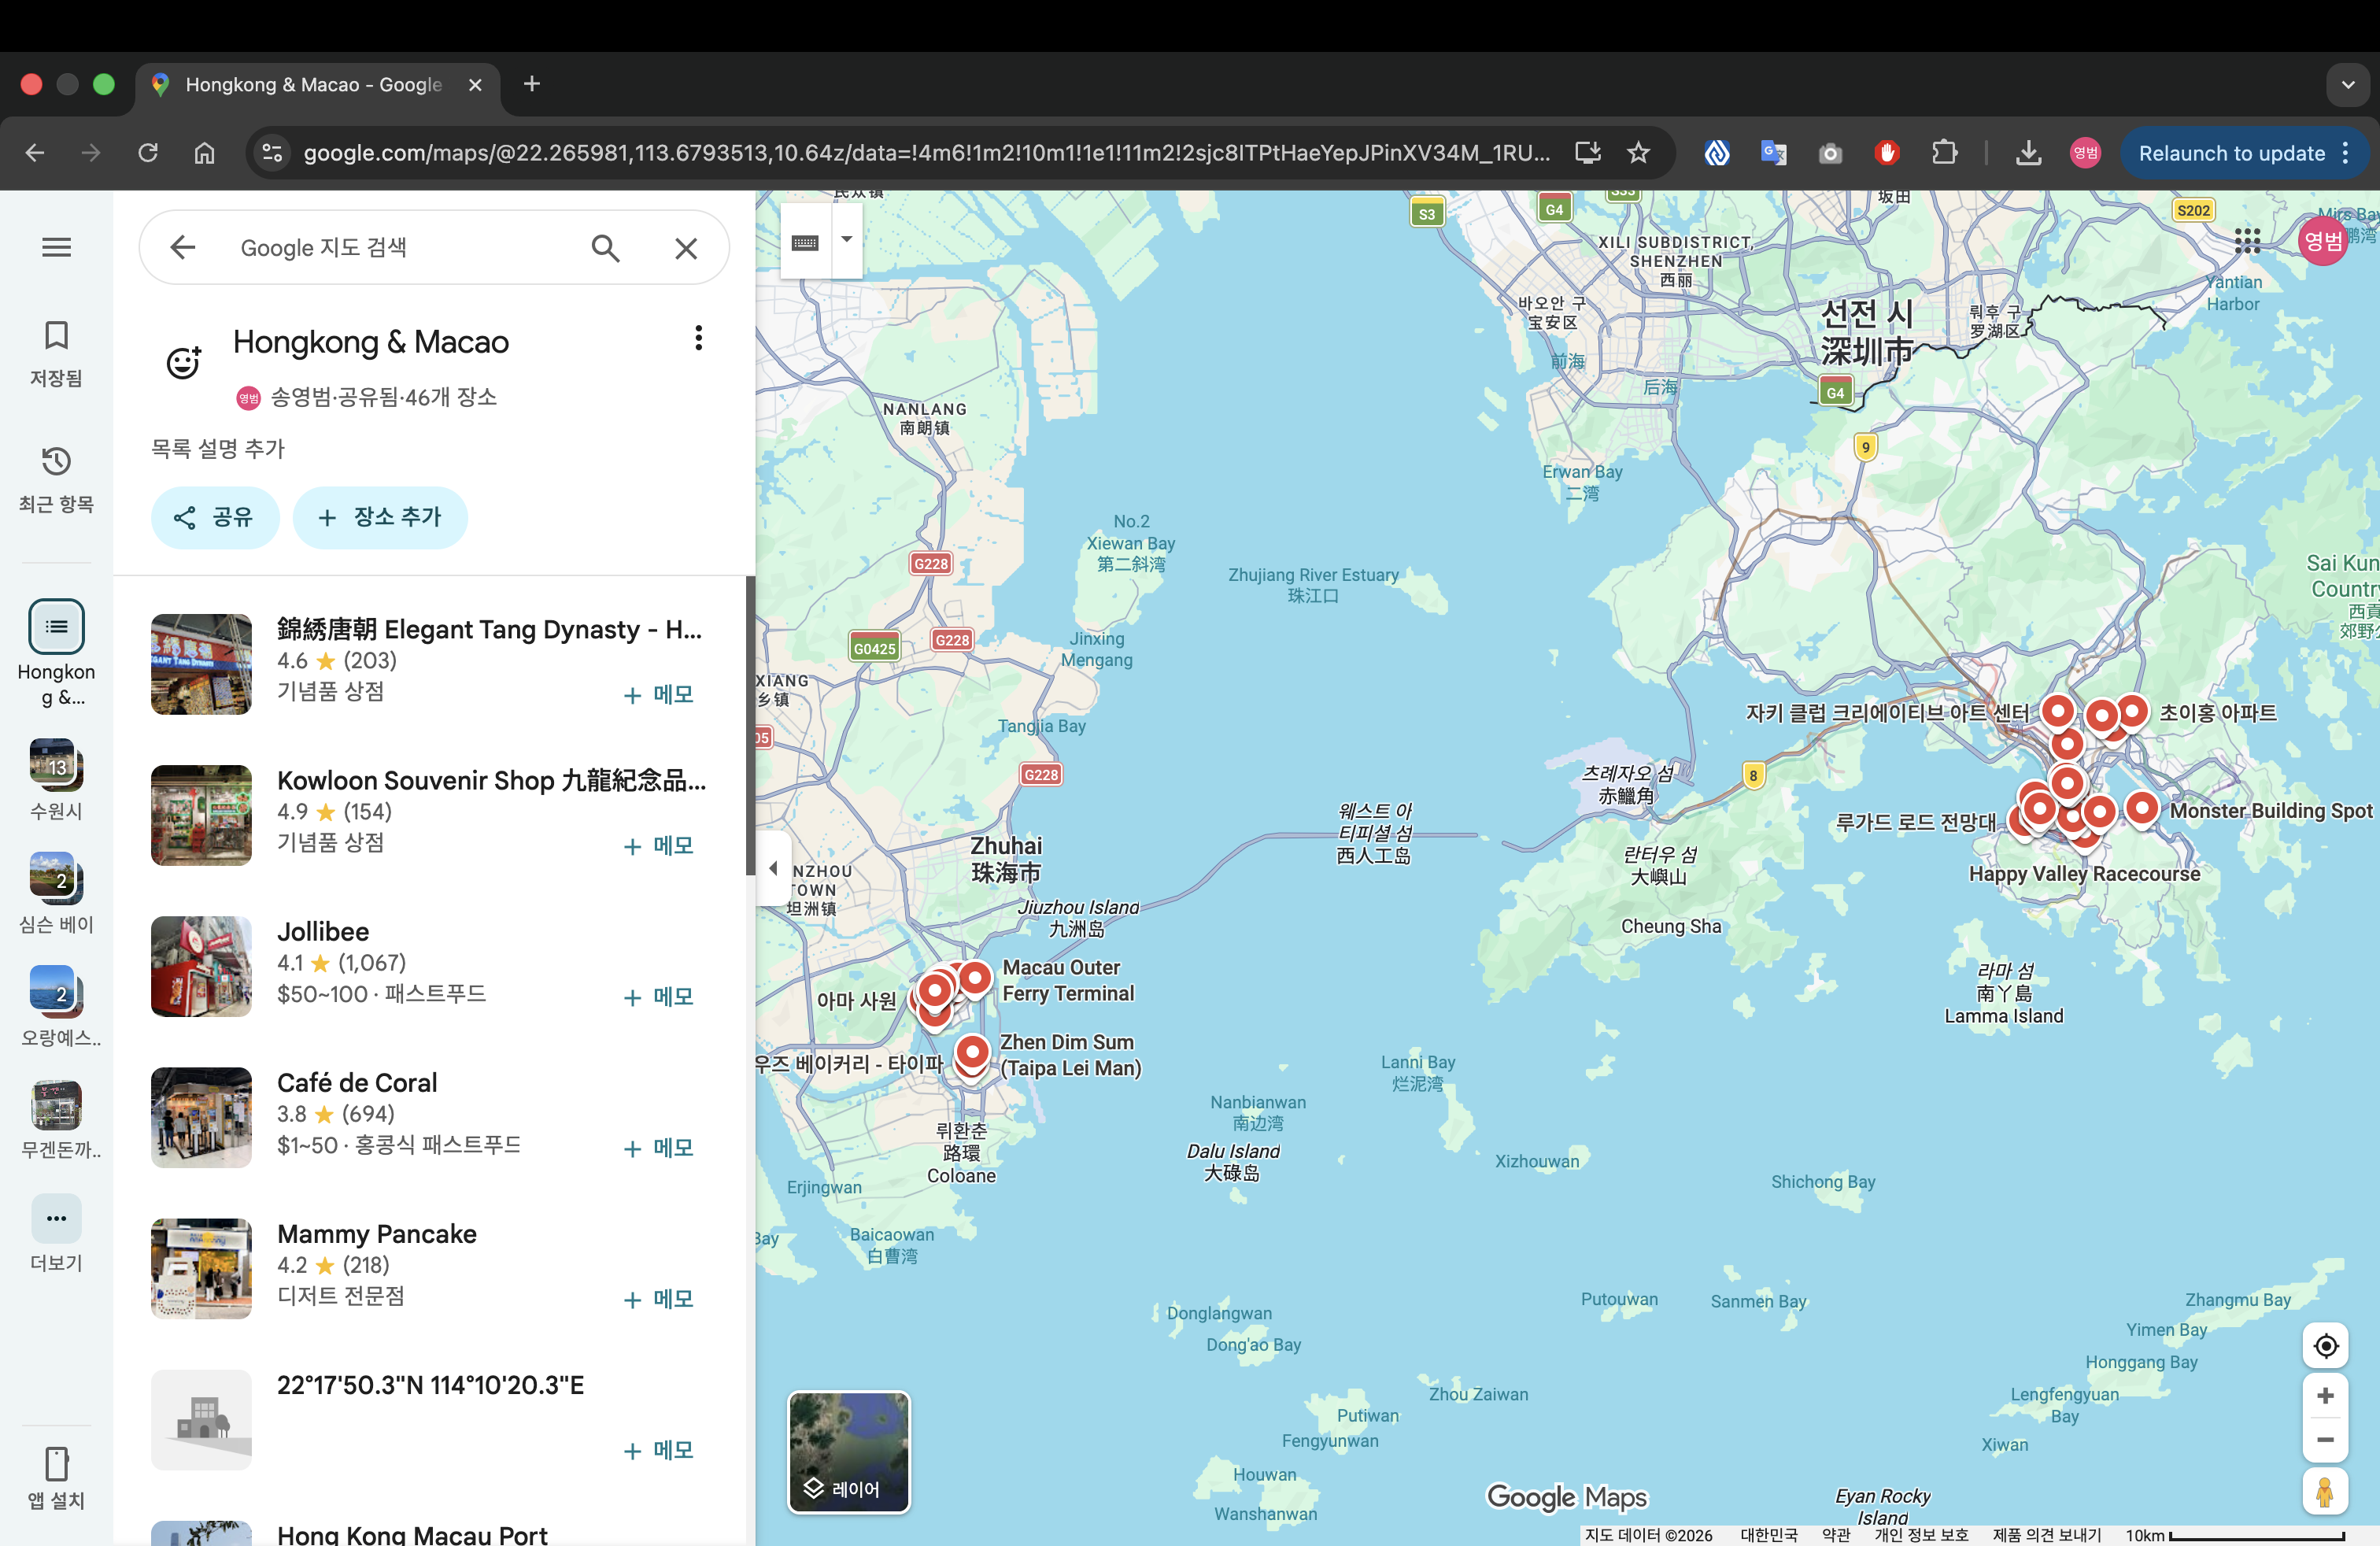Click the Share (공유) button
This screenshot has height=1546, width=2380.
(214, 517)
